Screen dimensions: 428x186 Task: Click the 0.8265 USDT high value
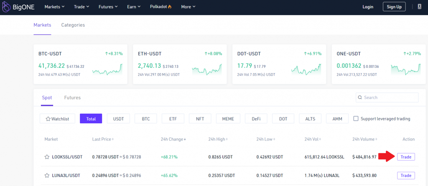[222, 157]
